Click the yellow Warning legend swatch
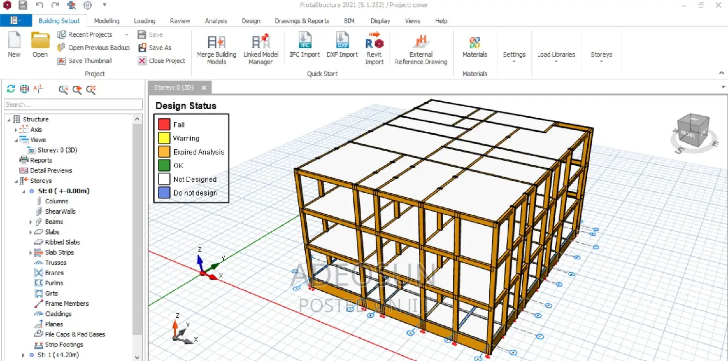728x361 pixels. 164,138
